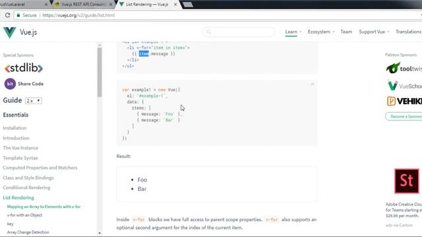Open the Template Syntax link
The width and height of the screenshot is (422, 237).
pyautogui.click(x=20, y=158)
